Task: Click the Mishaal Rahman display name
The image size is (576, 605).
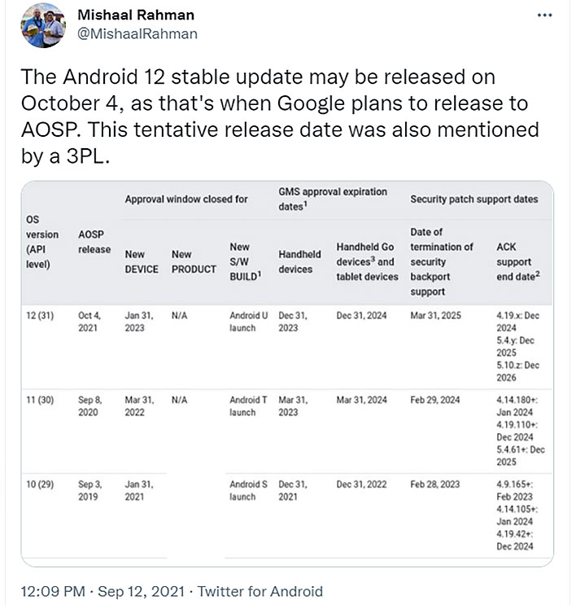Action: point(136,15)
